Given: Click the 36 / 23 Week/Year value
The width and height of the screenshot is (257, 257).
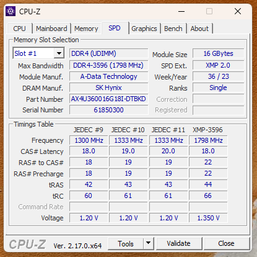Looking at the screenshot, I should pos(219,76).
